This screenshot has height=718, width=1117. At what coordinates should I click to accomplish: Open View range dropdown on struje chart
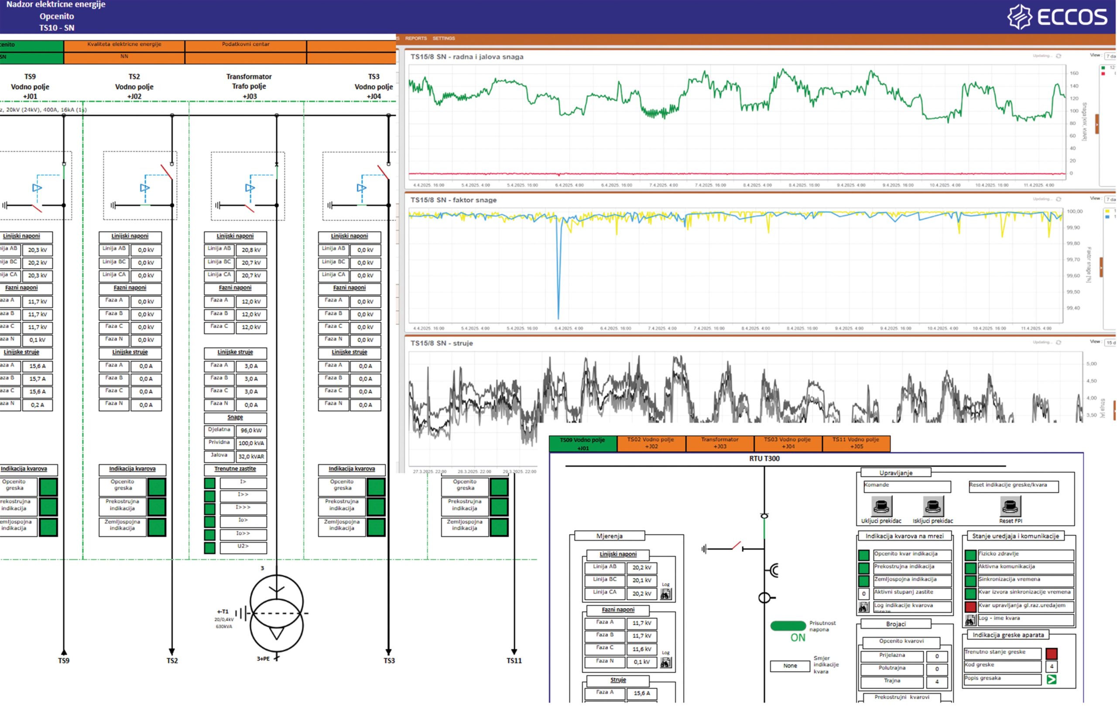click(x=1110, y=342)
